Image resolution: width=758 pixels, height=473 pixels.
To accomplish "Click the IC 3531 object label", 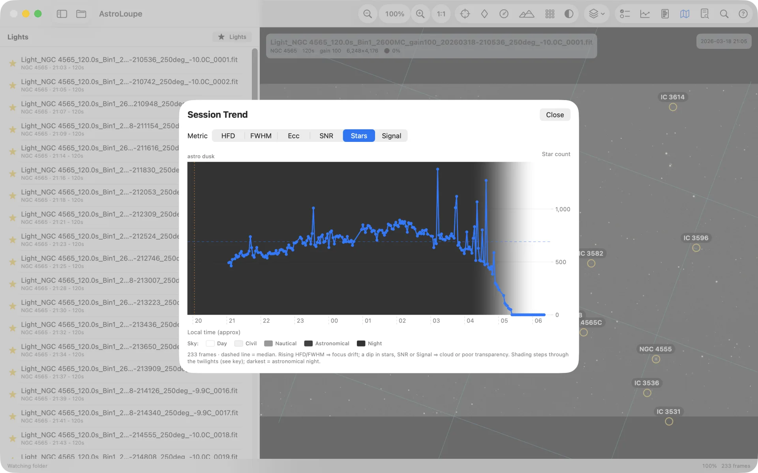I will [x=668, y=411].
